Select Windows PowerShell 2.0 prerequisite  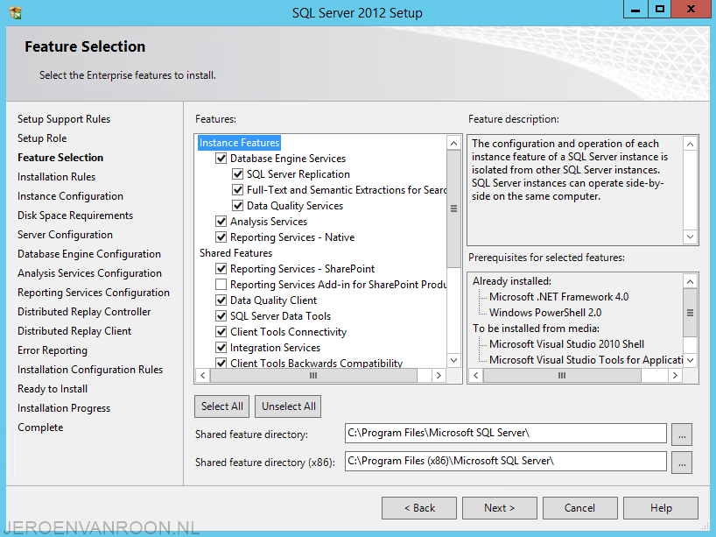545,313
